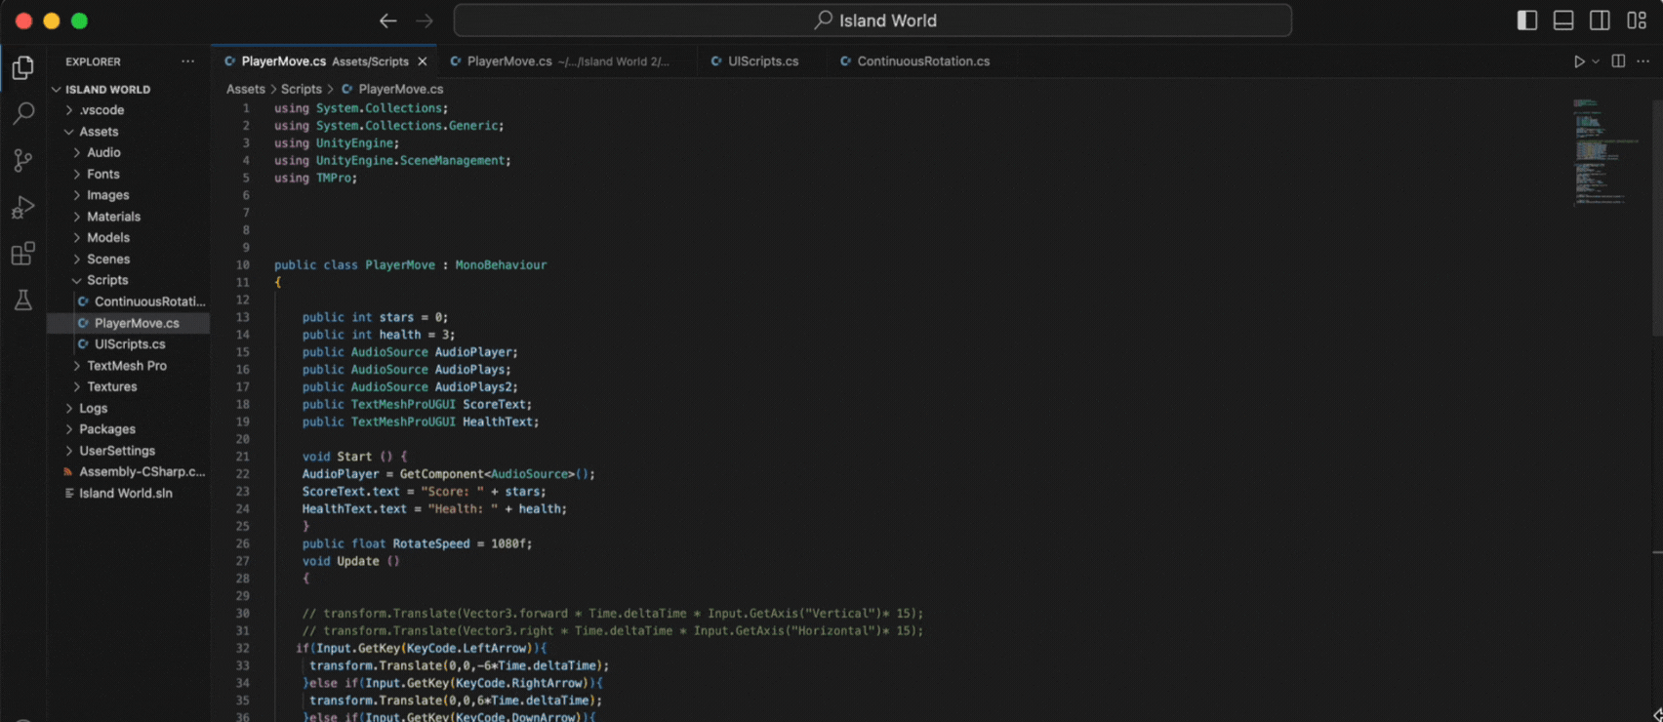This screenshot has width=1663, height=722.
Task: Close the PlayerMove.cs Assets/Scripts tab
Action: 423,61
